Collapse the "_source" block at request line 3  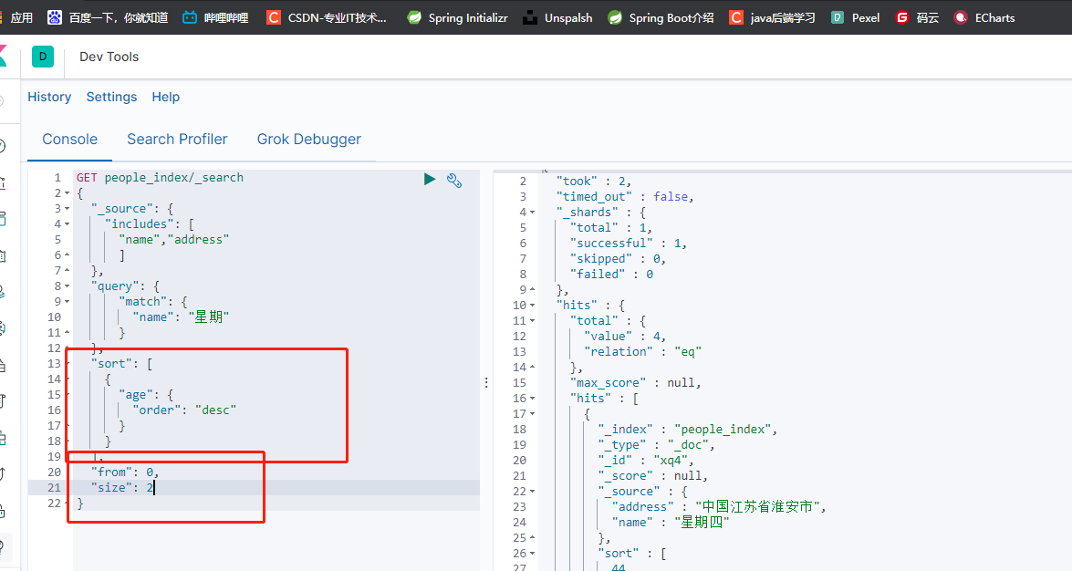point(67,209)
